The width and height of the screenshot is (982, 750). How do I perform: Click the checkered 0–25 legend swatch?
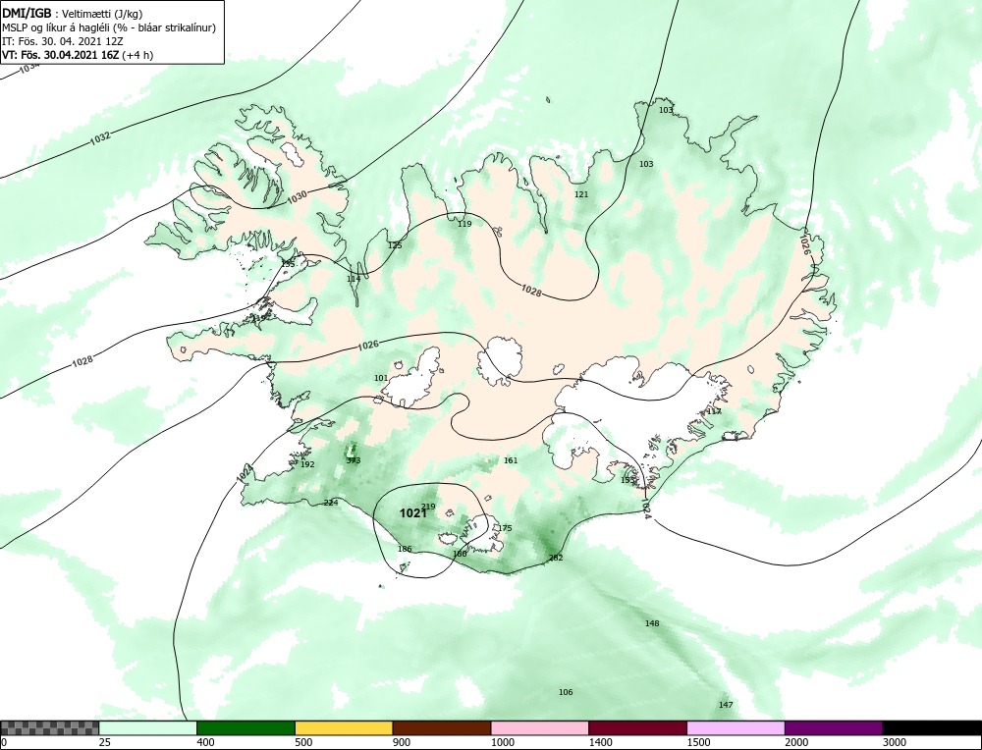click(x=49, y=728)
